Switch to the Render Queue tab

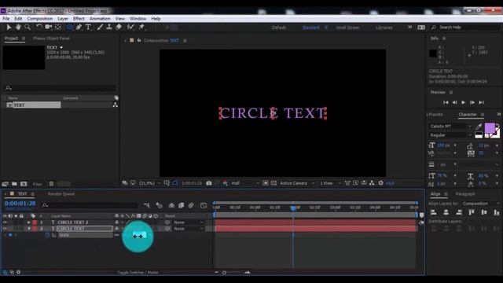[x=61, y=194]
